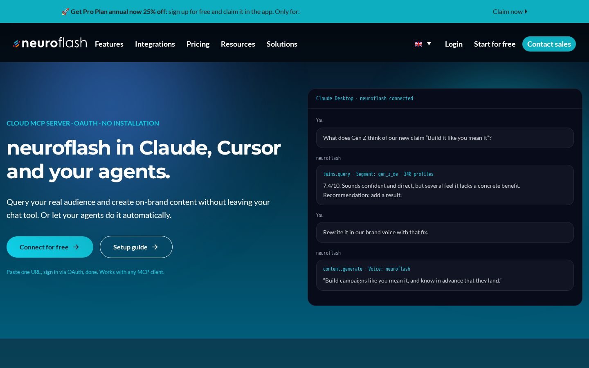This screenshot has height=368, width=589.
Task: Click the 'content.generate' result line
Action: point(366,269)
